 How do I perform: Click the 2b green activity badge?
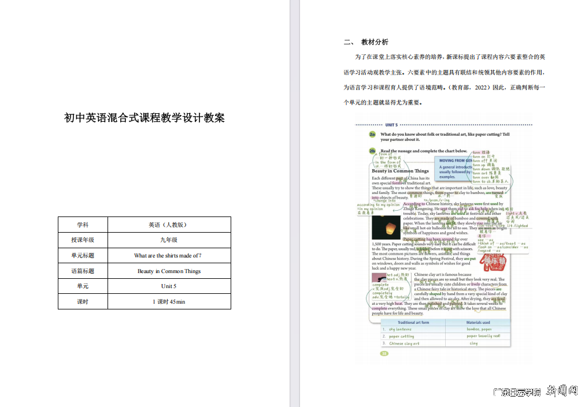point(373,151)
